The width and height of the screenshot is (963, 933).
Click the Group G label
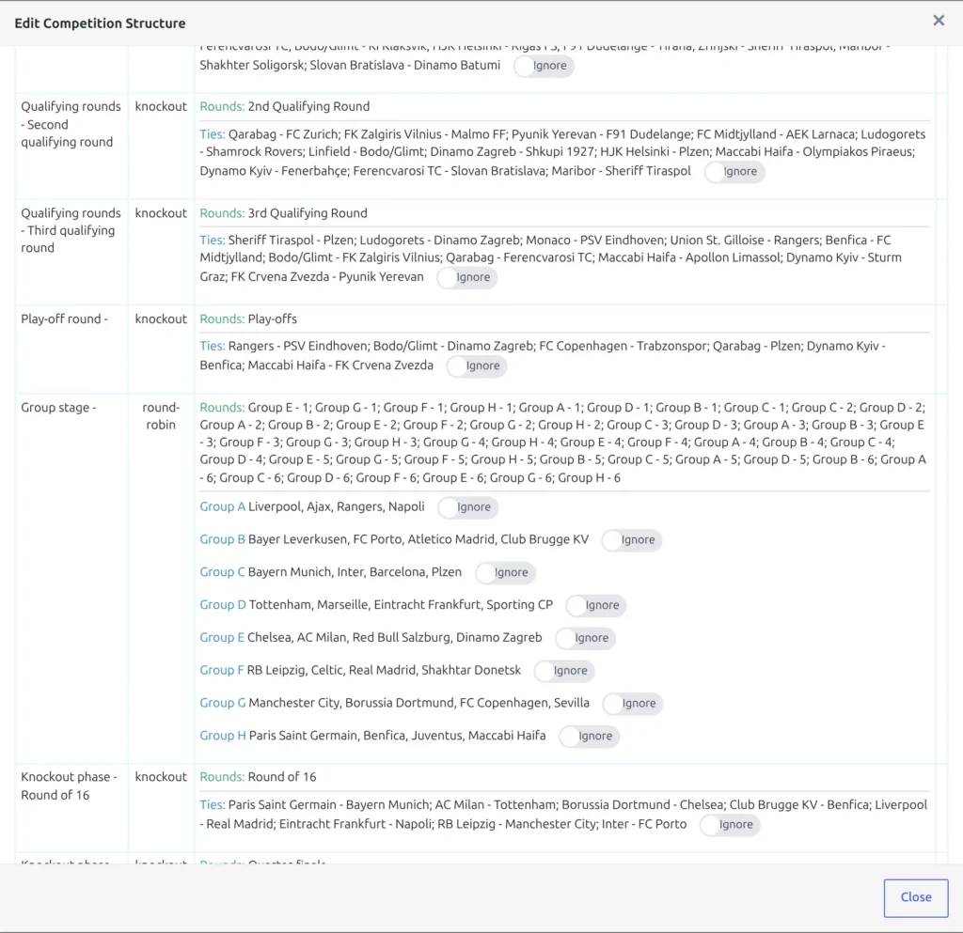223,703
